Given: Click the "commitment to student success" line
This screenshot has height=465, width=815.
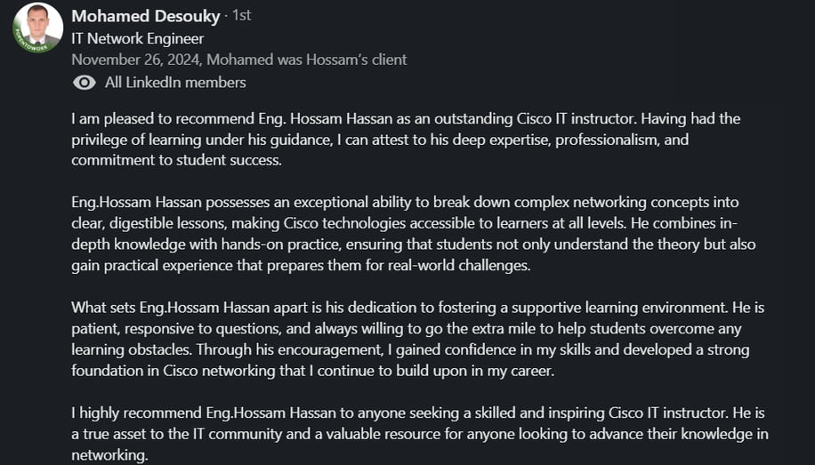Looking at the screenshot, I should tap(177, 160).
